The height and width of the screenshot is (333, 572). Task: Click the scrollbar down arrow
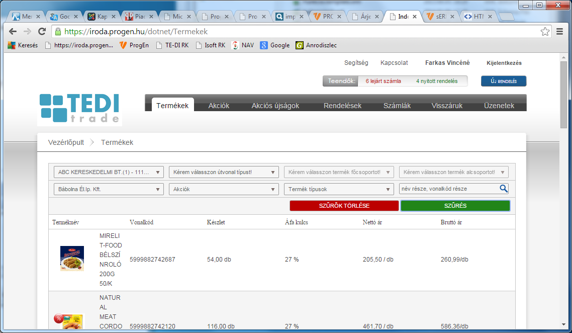pyautogui.click(x=563, y=324)
